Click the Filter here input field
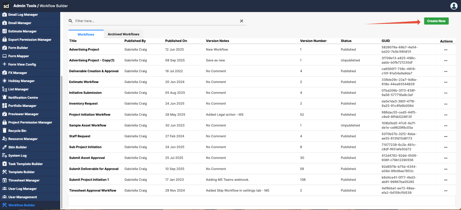Image resolution: width=461 pixels, height=210 pixels. (157, 21)
